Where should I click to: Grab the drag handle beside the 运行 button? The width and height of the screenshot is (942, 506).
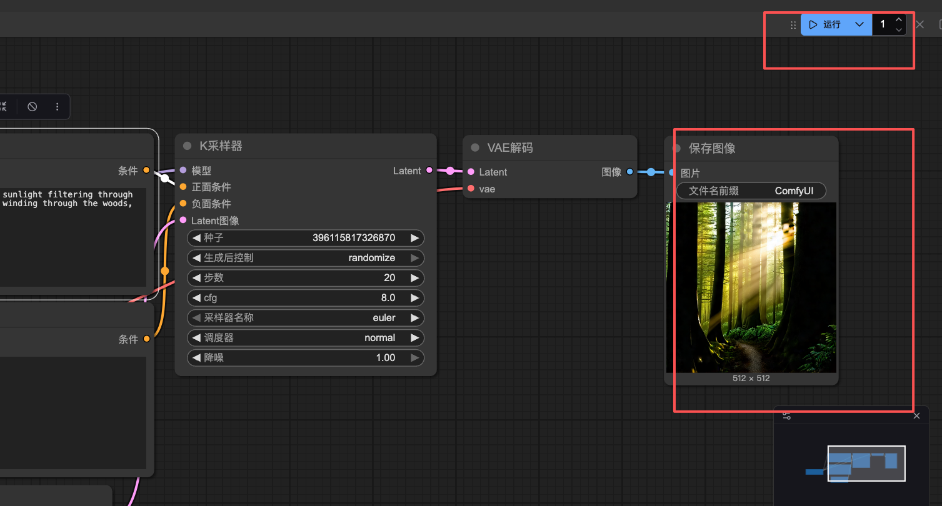point(793,25)
